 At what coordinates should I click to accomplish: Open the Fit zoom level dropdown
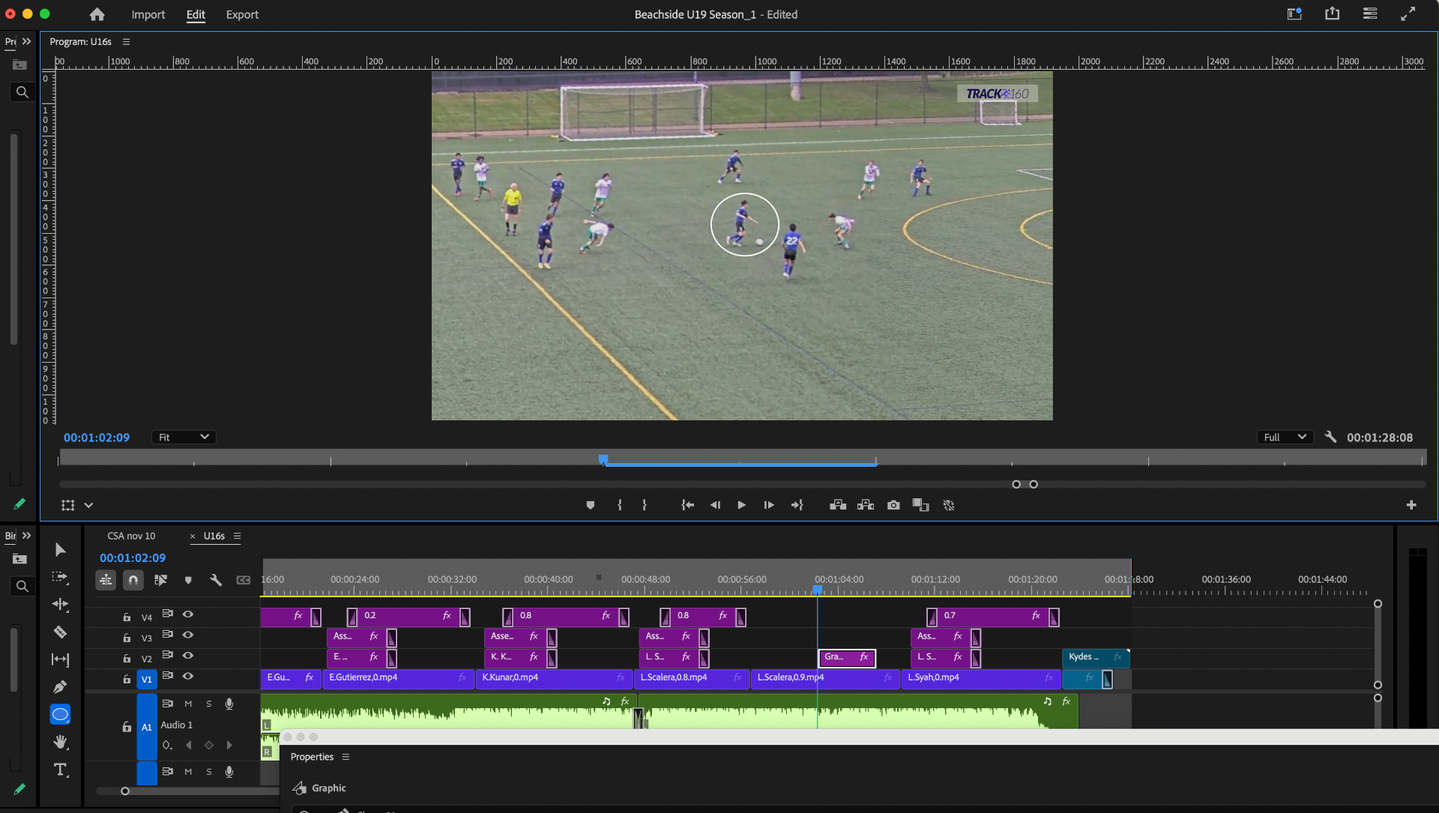pyautogui.click(x=184, y=437)
